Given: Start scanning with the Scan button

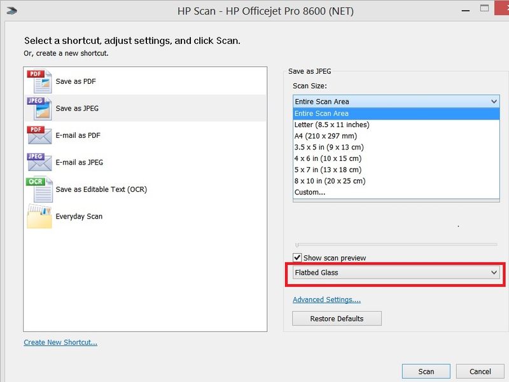Looking at the screenshot, I should [x=426, y=371].
